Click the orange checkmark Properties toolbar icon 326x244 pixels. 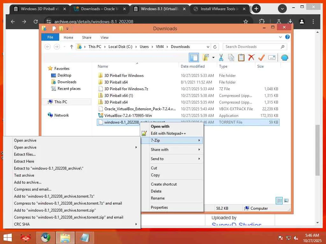point(261,58)
